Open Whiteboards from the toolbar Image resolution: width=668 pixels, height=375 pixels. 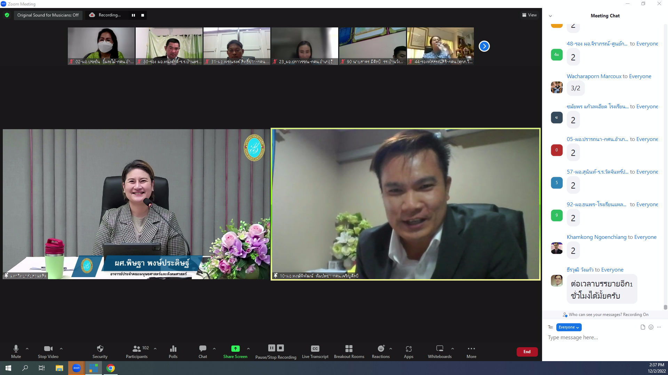(x=439, y=349)
